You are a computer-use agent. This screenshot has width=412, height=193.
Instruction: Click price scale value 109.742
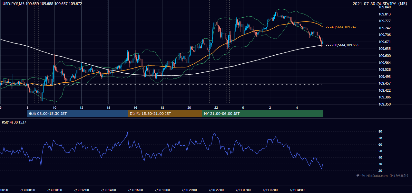[x=385, y=28]
